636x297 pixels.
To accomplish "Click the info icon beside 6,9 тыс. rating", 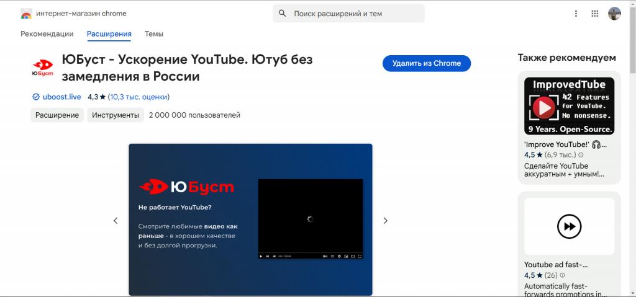I will (581, 155).
